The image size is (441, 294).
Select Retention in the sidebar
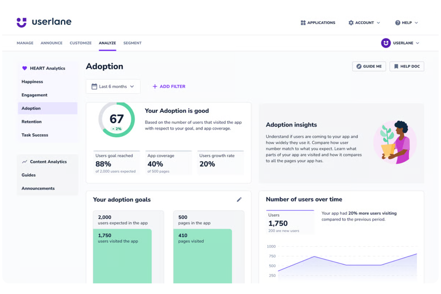[31, 122]
